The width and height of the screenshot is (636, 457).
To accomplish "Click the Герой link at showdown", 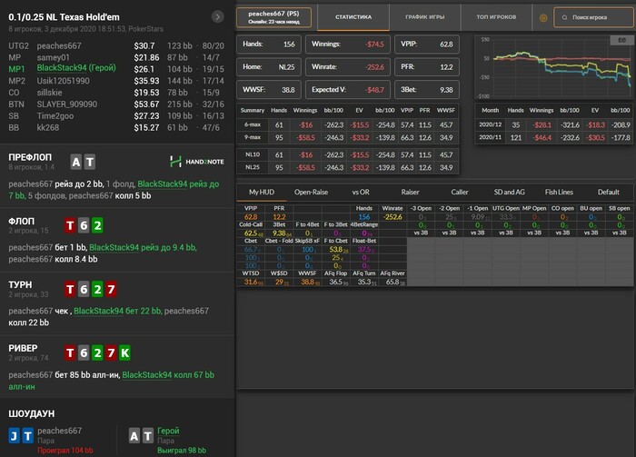I will (x=168, y=431).
